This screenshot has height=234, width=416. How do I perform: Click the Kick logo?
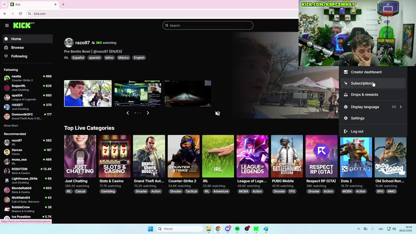(x=24, y=25)
